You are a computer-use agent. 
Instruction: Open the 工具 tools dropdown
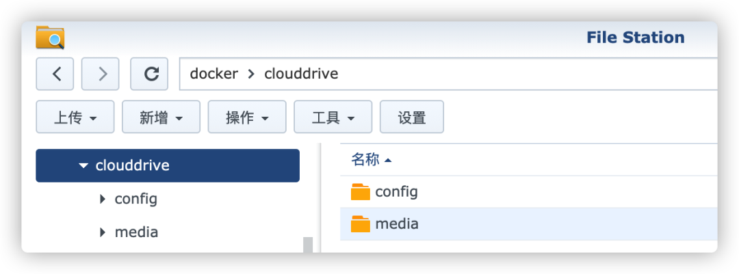pos(333,117)
